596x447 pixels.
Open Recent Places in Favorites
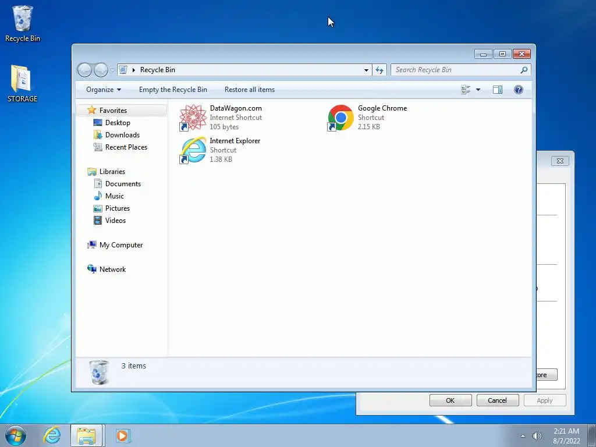pos(126,147)
